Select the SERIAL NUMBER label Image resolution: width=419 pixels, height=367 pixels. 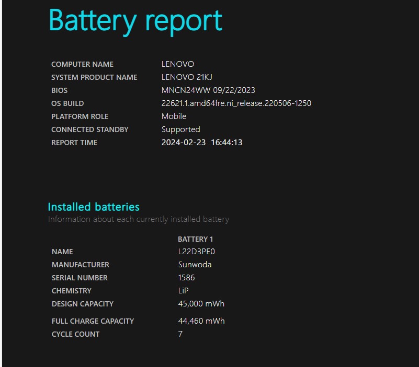(80, 278)
